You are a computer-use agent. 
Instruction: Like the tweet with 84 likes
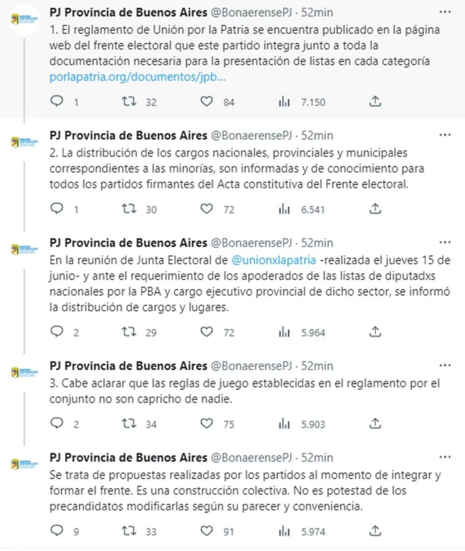[207, 101]
